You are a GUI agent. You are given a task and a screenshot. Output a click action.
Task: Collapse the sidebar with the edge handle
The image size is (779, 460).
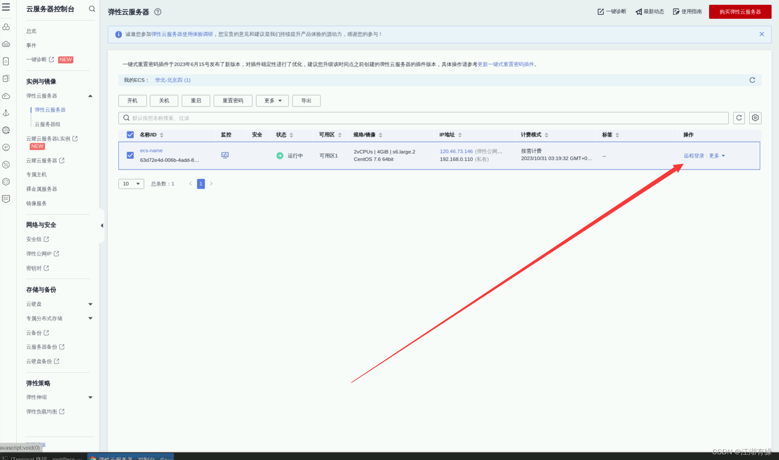101,225
